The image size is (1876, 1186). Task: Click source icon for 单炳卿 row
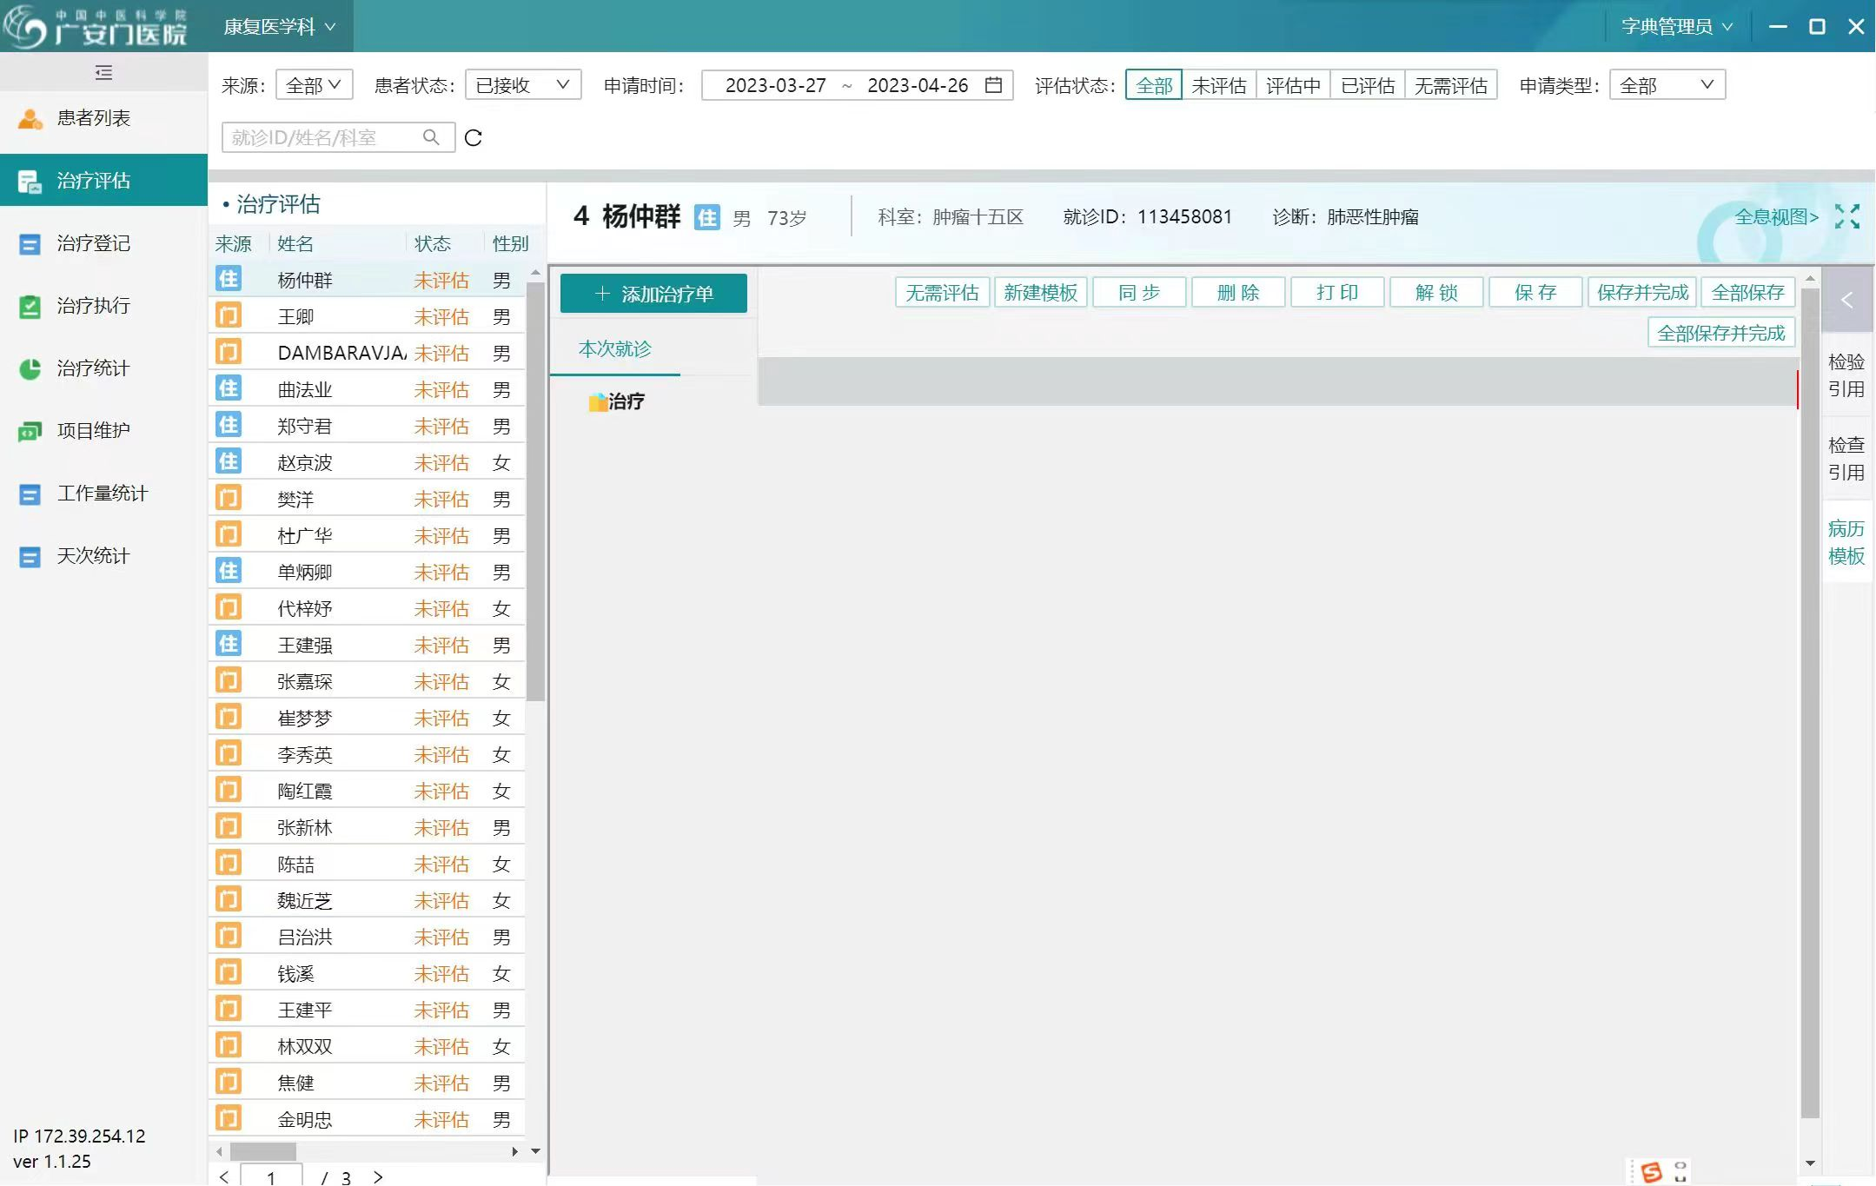coord(229,571)
